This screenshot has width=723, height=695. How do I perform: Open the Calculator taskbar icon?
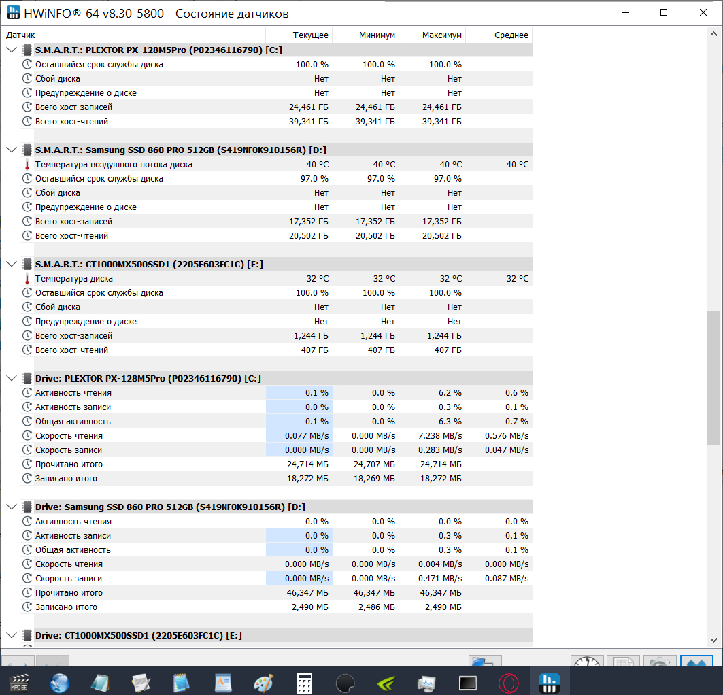tap(304, 683)
